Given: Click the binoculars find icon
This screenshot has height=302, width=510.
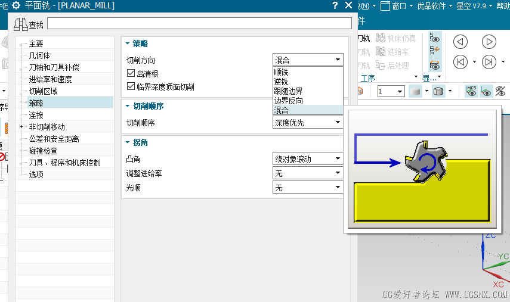Looking at the screenshot, I should click(x=21, y=24).
